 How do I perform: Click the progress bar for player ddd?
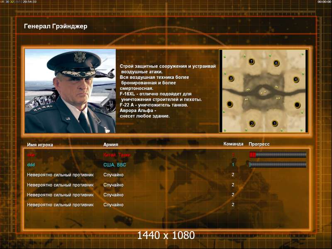[x=278, y=164]
